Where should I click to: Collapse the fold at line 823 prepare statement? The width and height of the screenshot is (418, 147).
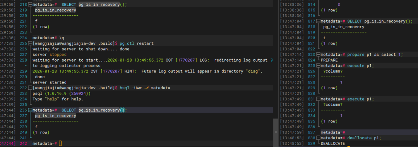tap(319, 55)
